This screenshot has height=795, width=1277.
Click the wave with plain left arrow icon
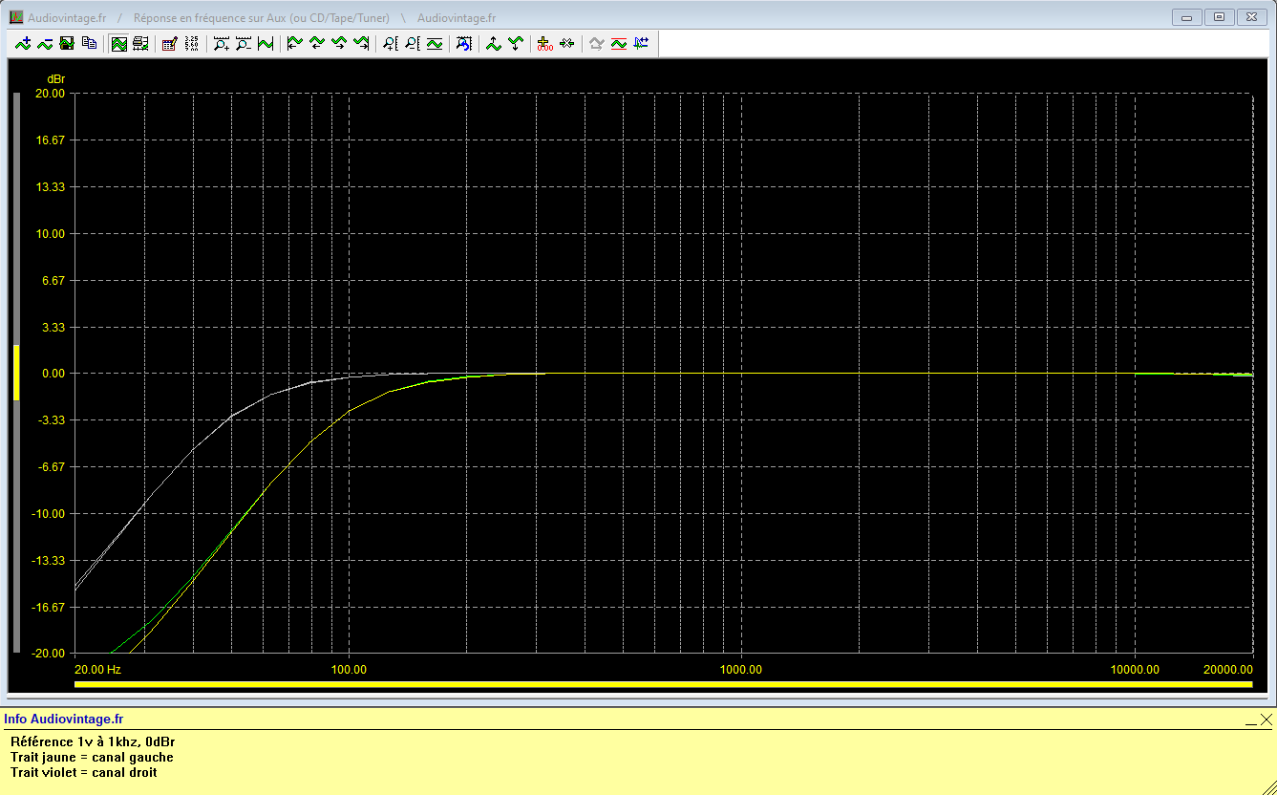coord(316,43)
